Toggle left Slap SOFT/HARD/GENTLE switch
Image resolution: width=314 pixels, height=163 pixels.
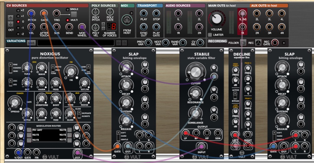pos(118,136)
